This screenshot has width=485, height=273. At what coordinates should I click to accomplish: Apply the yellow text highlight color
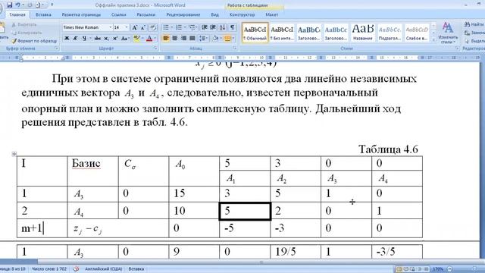(x=136, y=39)
